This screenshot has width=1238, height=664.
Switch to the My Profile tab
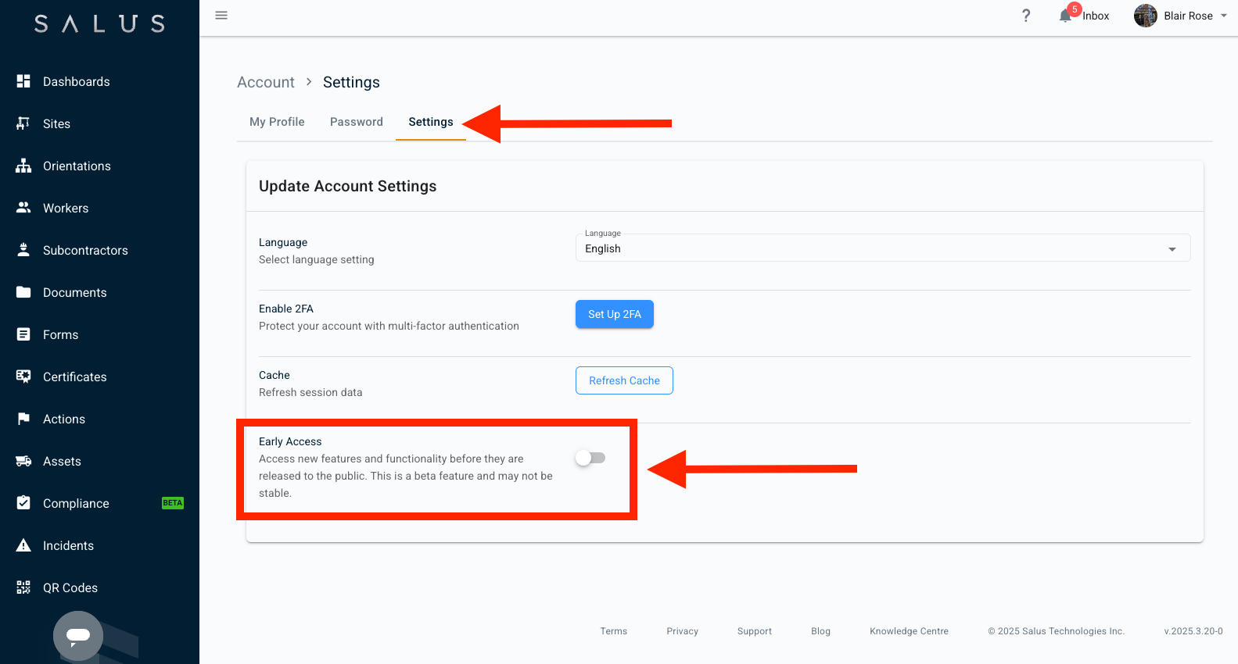click(277, 122)
